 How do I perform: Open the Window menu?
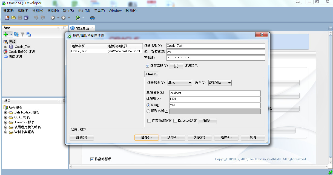pos(115,11)
